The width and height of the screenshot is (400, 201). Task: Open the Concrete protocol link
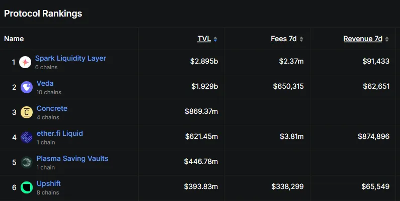point(52,108)
